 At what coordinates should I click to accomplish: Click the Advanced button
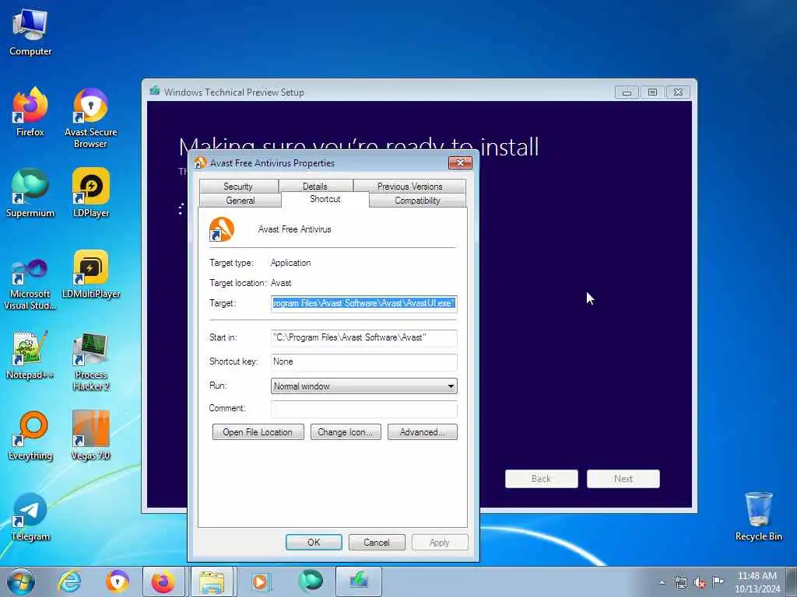[x=423, y=432]
